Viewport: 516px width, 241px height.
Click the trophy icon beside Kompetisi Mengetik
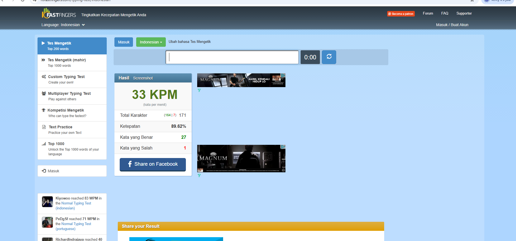coord(43,110)
